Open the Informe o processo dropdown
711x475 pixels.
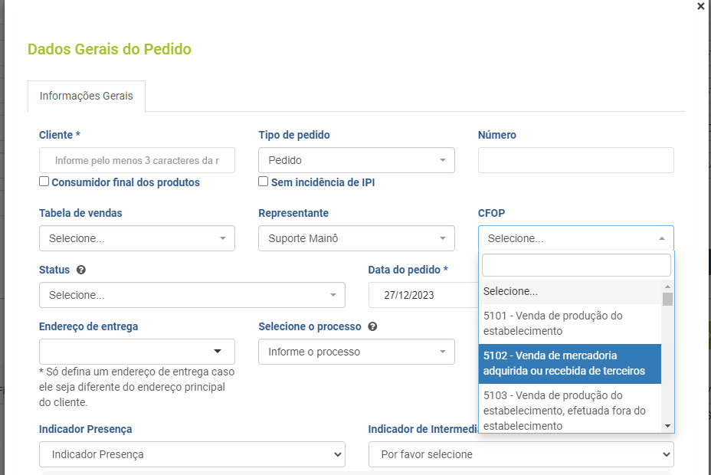356,351
